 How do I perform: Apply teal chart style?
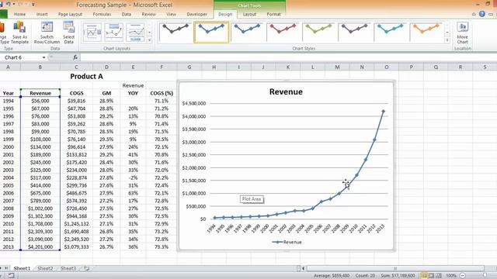391,33
